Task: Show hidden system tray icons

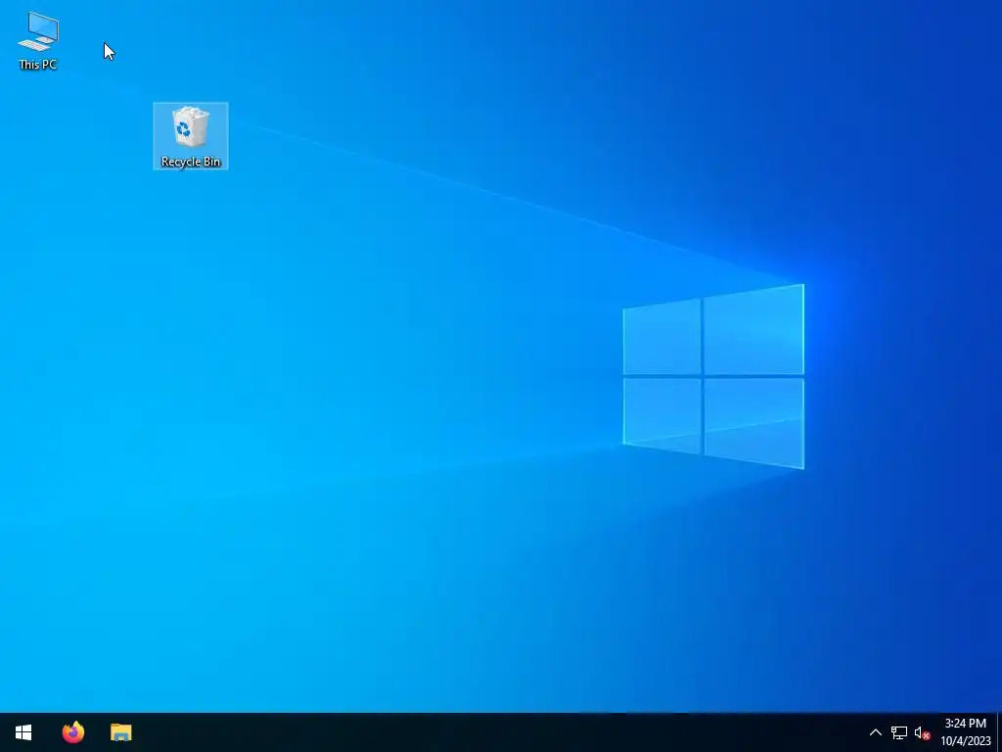Action: pyautogui.click(x=876, y=732)
